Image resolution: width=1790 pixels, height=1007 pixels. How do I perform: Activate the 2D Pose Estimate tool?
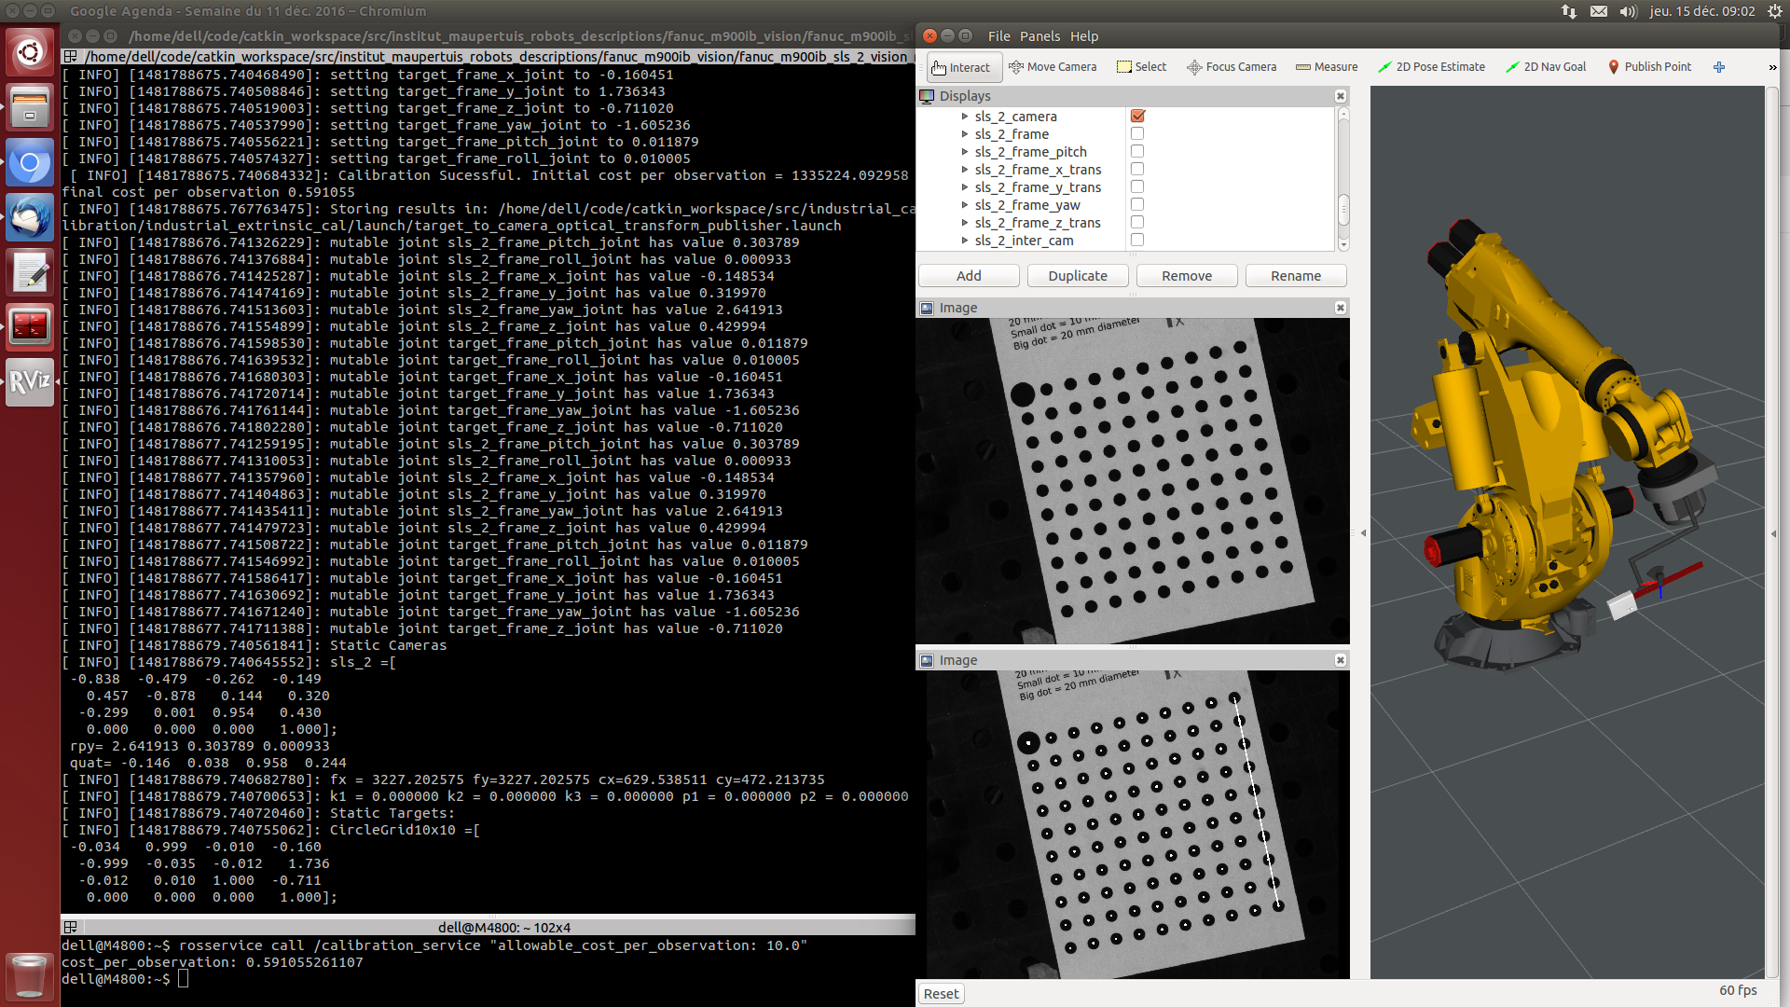[x=1431, y=67]
